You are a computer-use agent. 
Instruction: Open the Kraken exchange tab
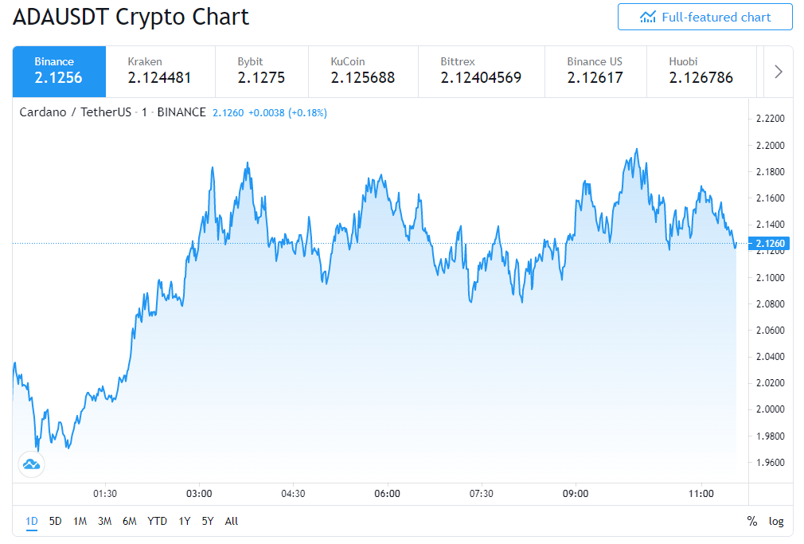(161, 72)
